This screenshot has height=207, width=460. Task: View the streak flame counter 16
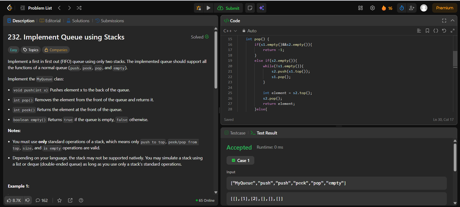pyautogui.click(x=386, y=8)
